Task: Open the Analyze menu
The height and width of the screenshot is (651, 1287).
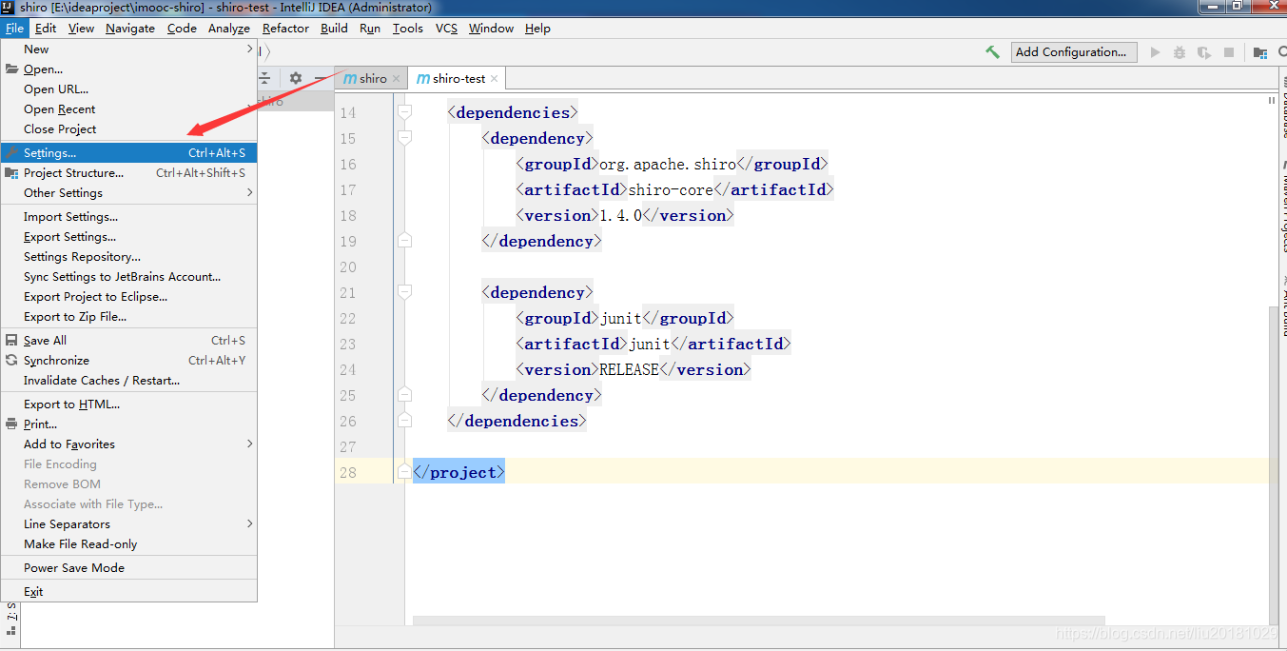Action: (229, 28)
